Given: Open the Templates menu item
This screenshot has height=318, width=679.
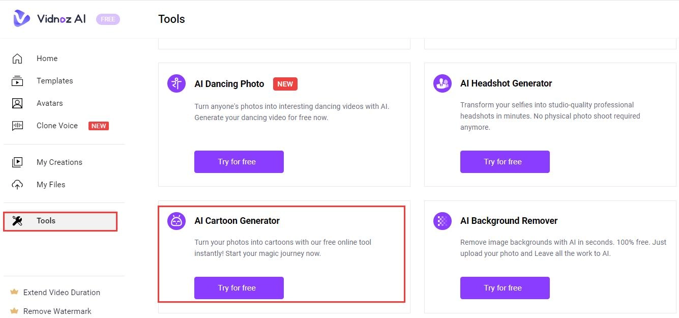Looking at the screenshot, I should click(54, 81).
